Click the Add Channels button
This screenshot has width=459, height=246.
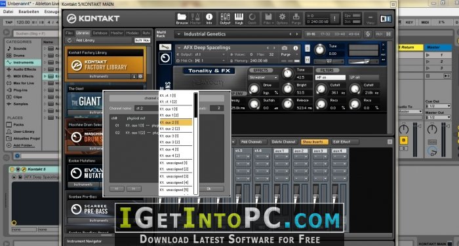(251, 142)
